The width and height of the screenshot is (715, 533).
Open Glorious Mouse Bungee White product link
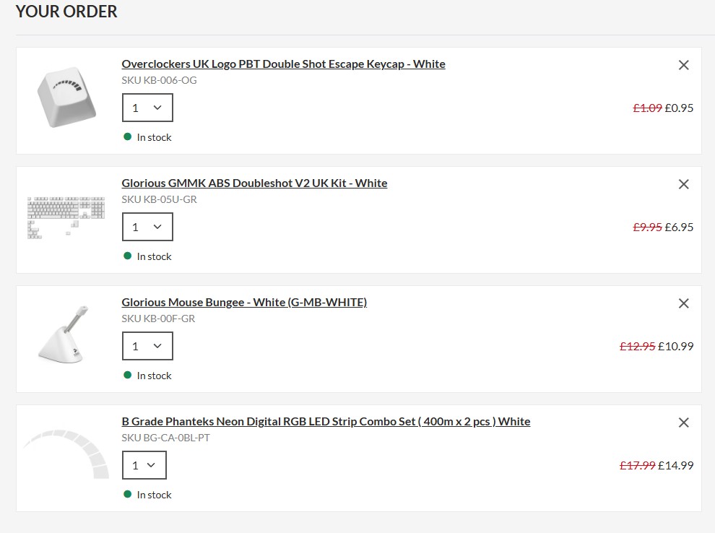[x=244, y=303]
